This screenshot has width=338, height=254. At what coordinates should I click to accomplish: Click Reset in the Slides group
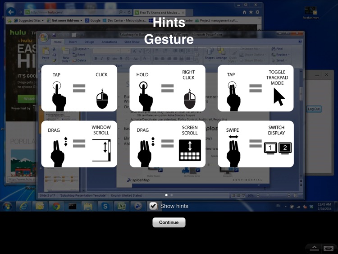pyautogui.click(x=79, y=55)
